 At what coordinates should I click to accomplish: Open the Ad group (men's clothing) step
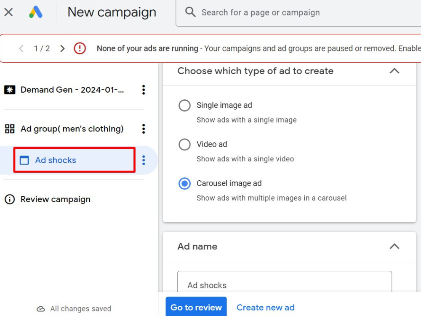pos(72,129)
